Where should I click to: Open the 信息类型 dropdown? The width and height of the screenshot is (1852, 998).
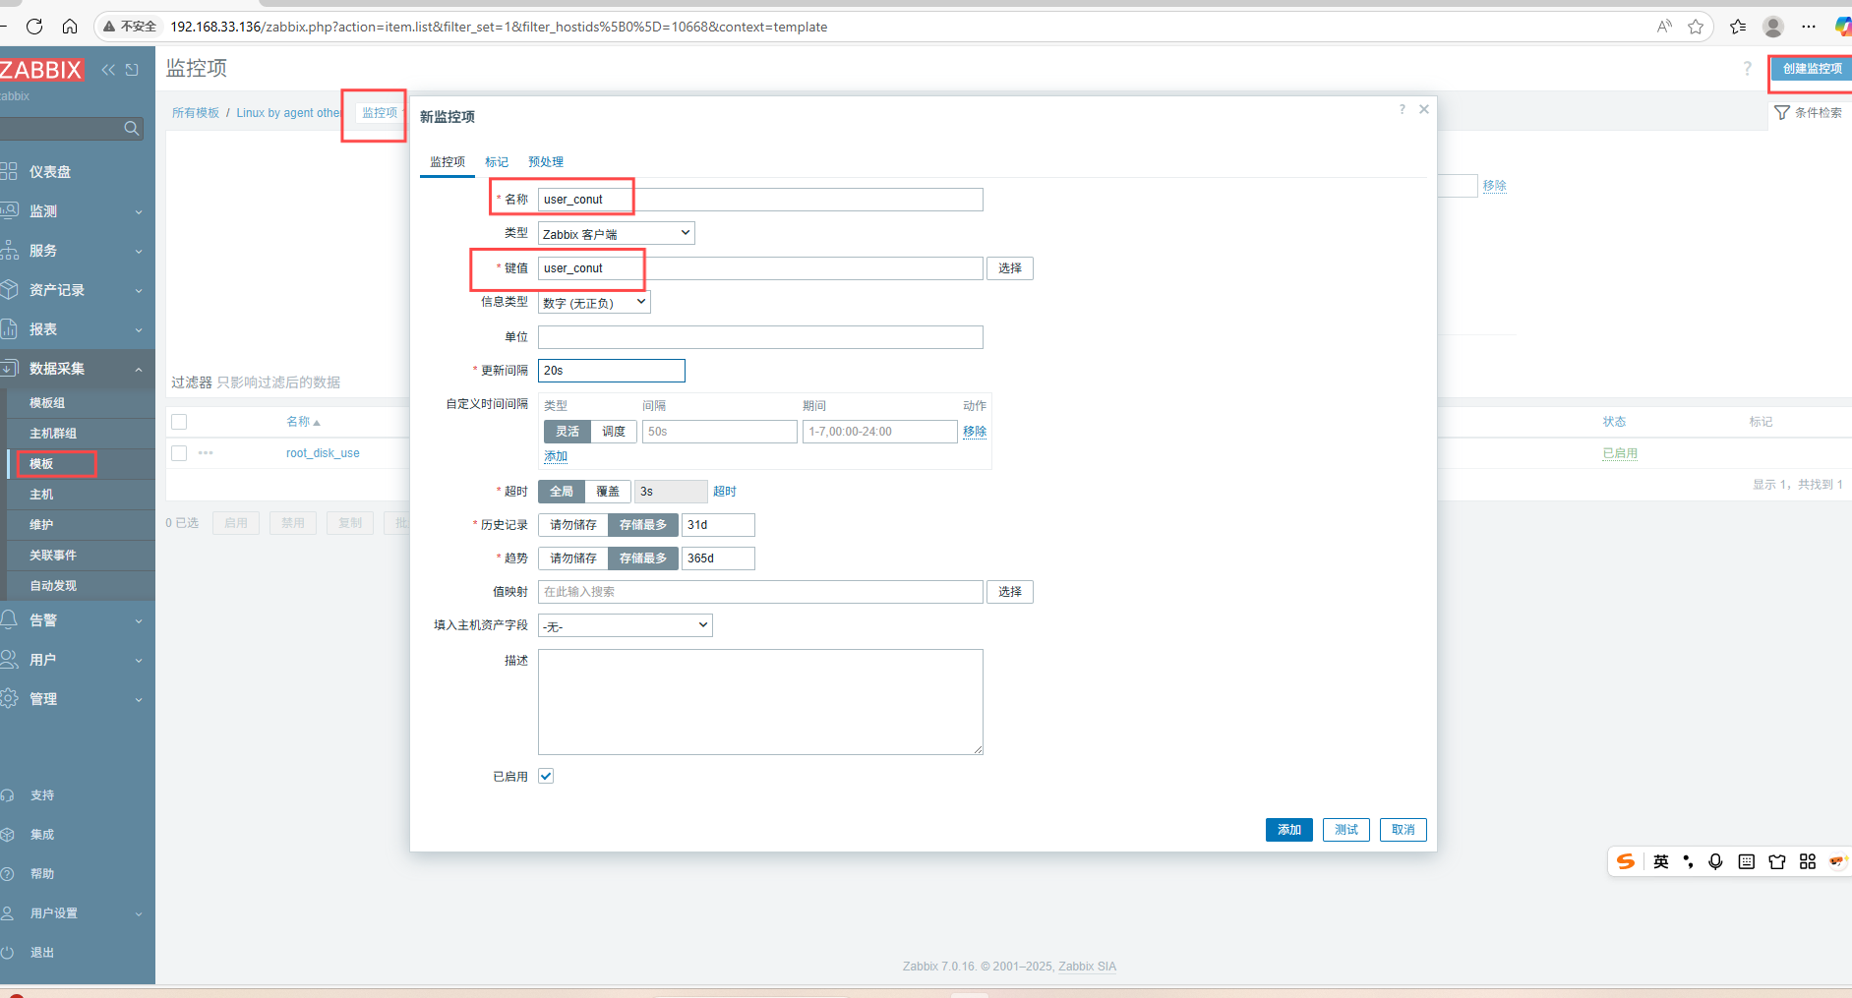tap(594, 302)
